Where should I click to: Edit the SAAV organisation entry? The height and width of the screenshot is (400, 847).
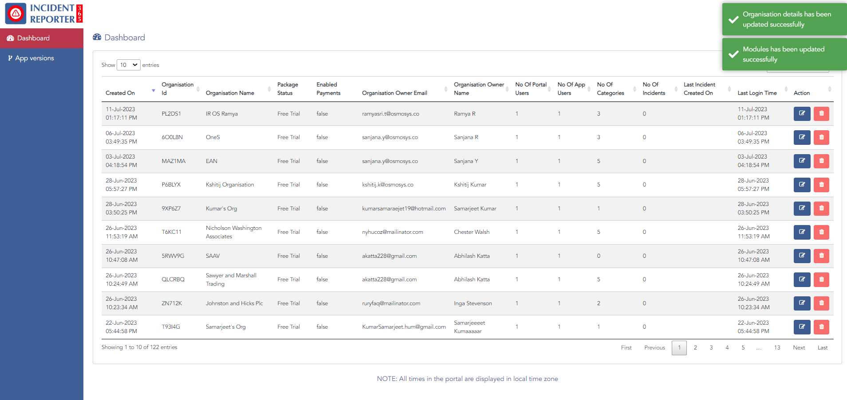(x=802, y=256)
